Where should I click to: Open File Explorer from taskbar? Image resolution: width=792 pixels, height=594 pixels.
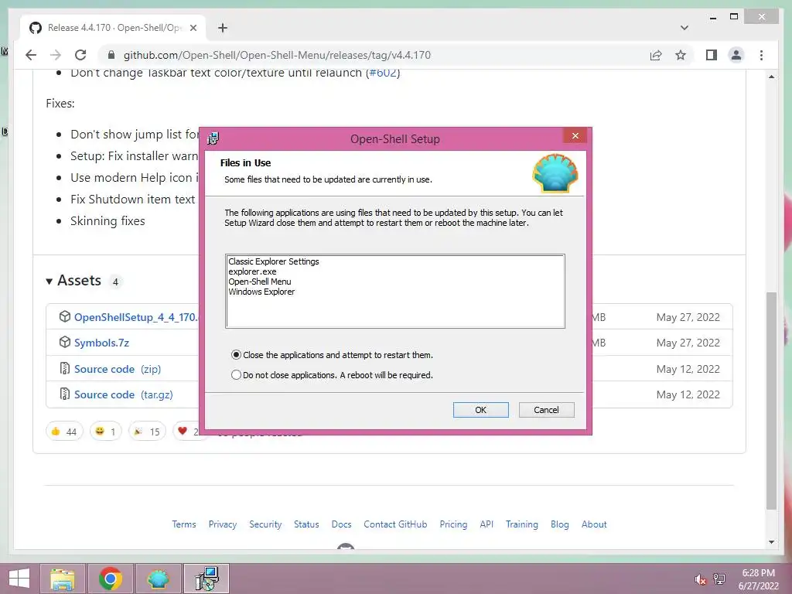(62, 579)
